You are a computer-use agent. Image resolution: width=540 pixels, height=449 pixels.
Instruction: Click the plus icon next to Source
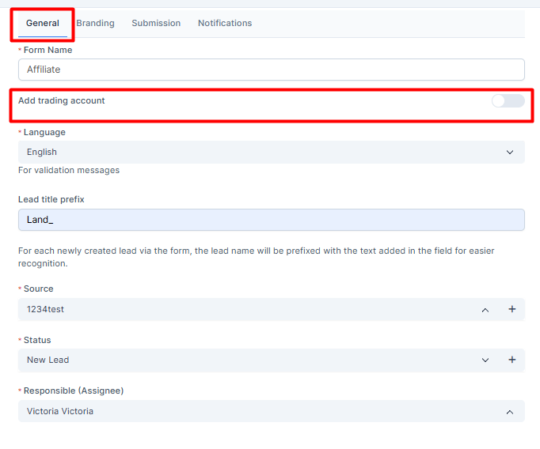click(511, 309)
